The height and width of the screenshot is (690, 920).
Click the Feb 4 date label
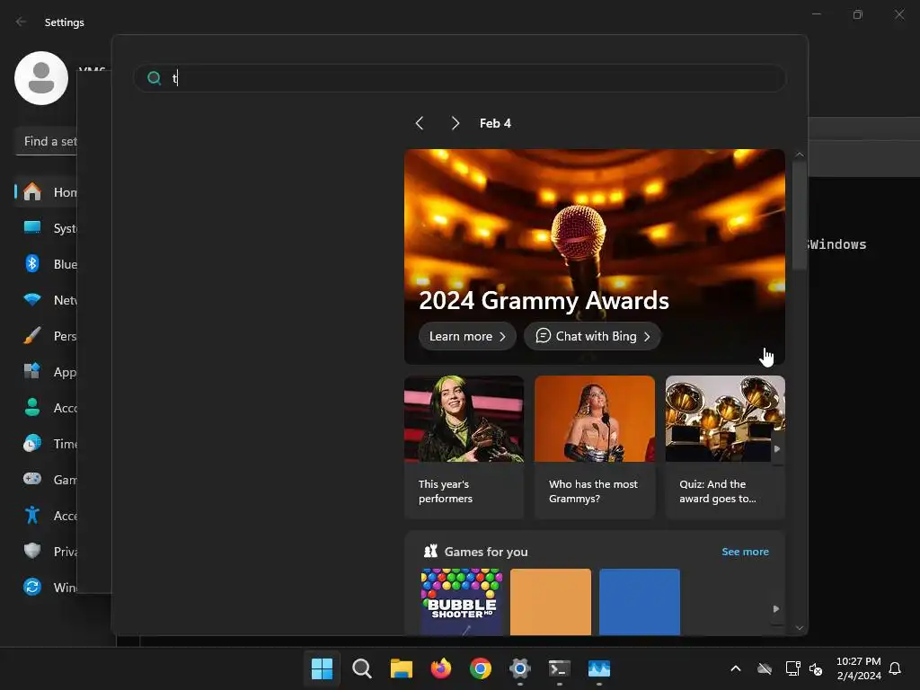tap(495, 123)
